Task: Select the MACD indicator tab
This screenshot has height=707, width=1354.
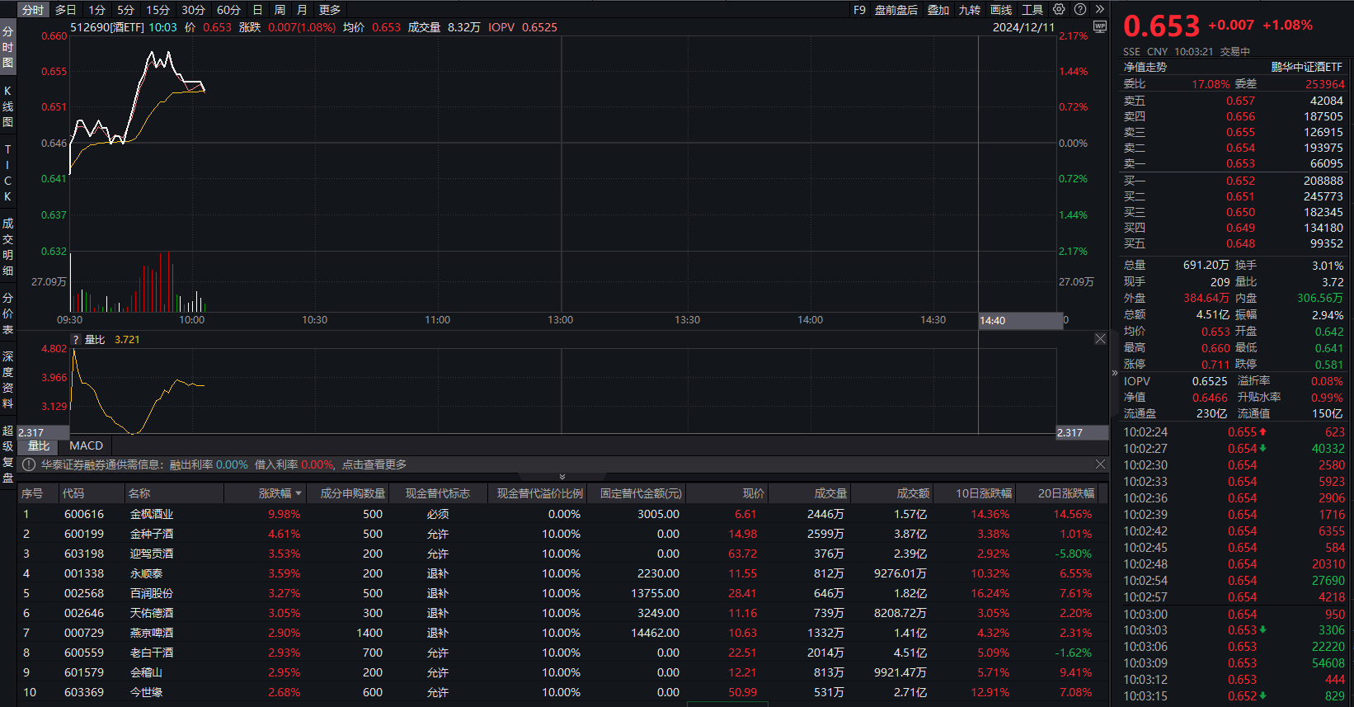Action: (86, 445)
